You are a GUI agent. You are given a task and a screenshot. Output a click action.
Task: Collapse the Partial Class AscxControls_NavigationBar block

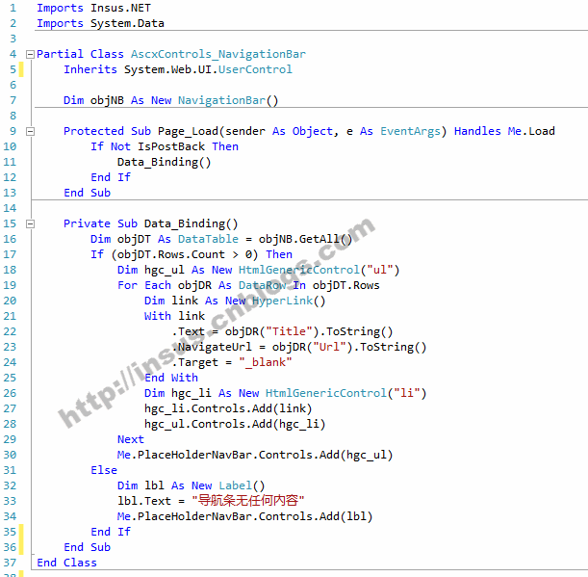tap(30, 55)
